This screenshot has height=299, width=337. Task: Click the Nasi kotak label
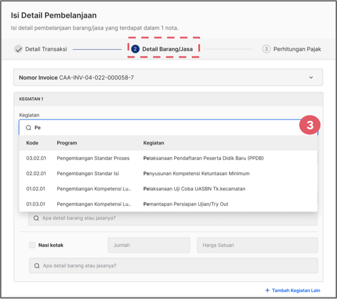click(x=51, y=245)
